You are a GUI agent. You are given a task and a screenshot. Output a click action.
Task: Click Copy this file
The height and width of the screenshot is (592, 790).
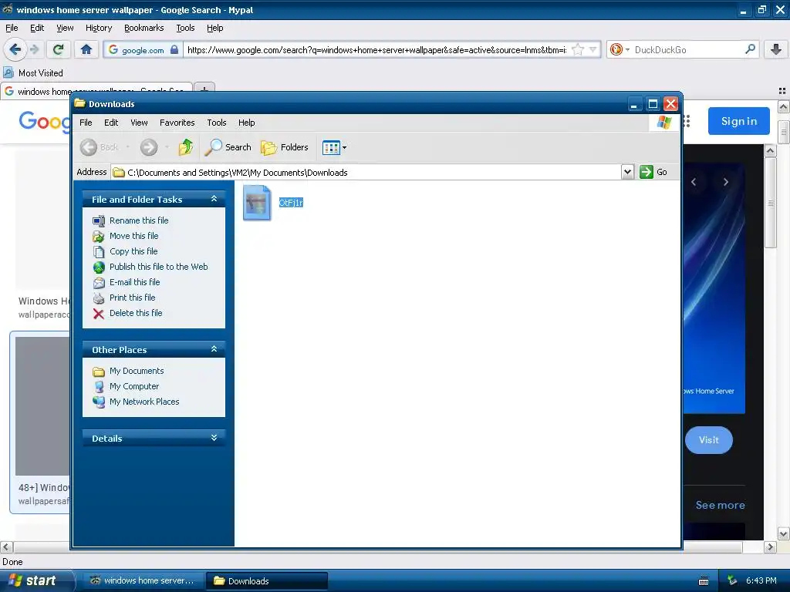tap(133, 251)
